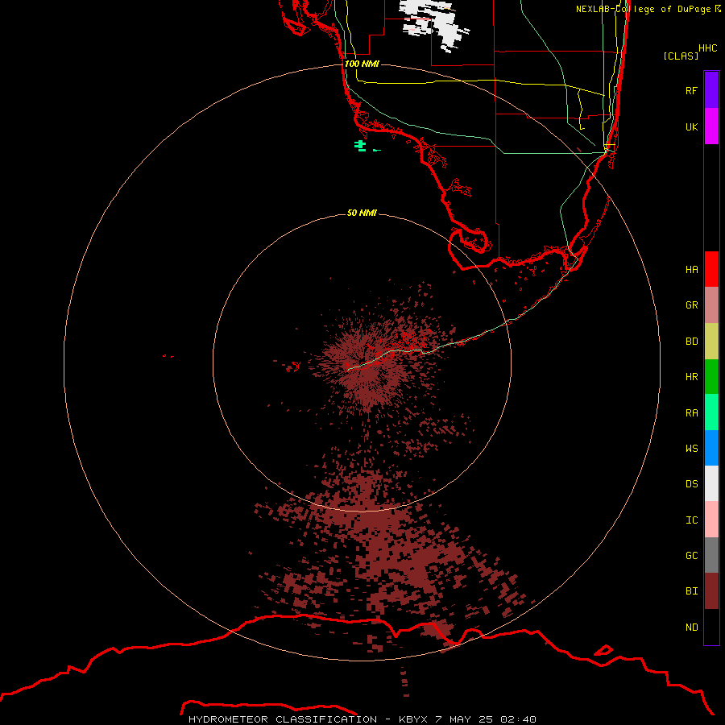Viewport: 725px width, 725px height.
Task: Click the GR legend label
Action: pos(691,305)
